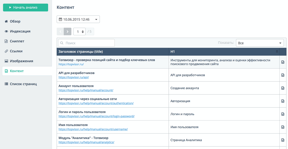Open the account/username/ help link
This screenshot has width=288, height=149.
click(x=93, y=129)
